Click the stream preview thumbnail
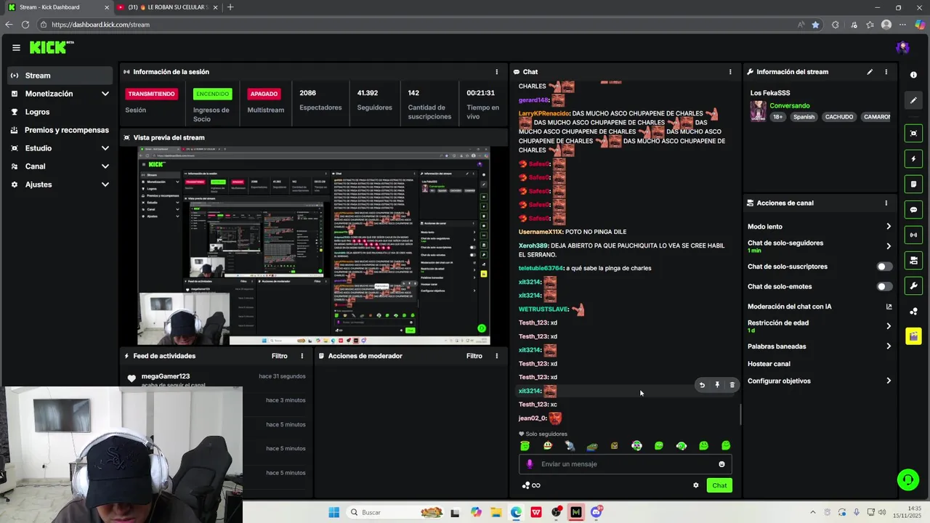The image size is (930, 523). pyautogui.click(x=314, y=246)
